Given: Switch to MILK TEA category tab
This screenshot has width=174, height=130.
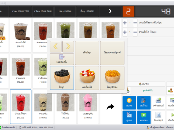Looking at the screenshot, I should pyautogui.click(x=20, y=11).
